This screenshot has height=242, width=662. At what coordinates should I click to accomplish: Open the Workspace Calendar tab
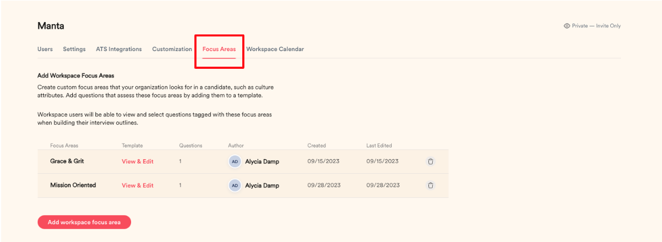pos(275,49)
